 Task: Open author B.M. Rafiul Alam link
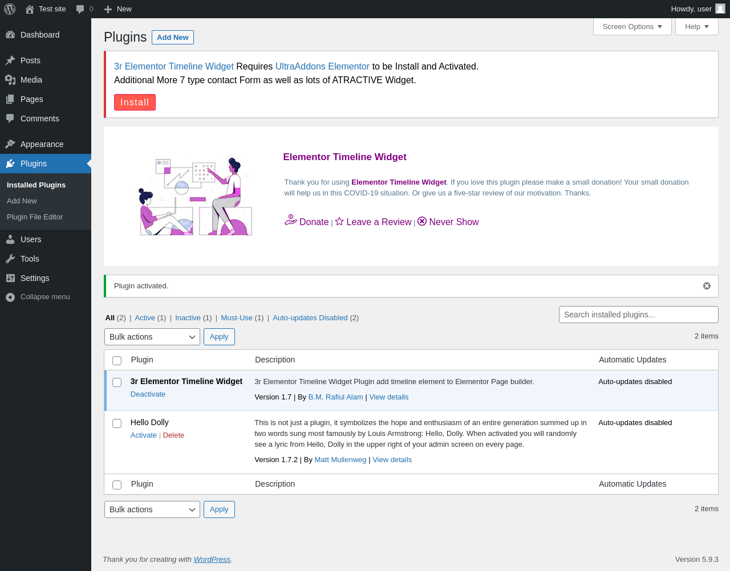pyautogui.click(x=335, y=397)
